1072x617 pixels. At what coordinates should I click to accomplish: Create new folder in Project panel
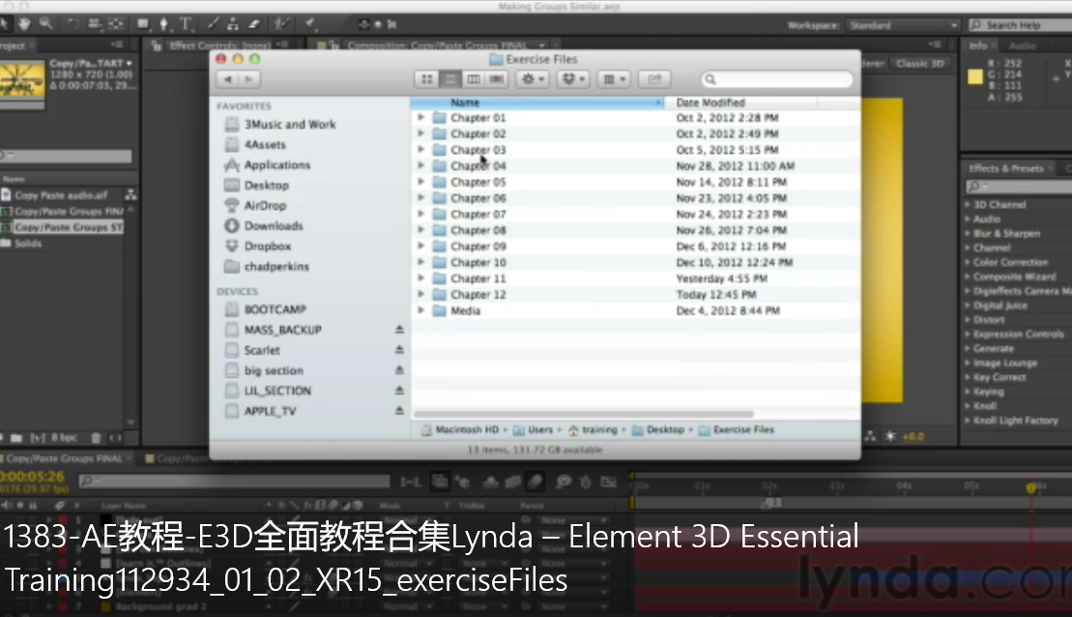tap(16, 438)
